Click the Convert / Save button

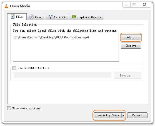pyautogui.click(x=107, y=115)
